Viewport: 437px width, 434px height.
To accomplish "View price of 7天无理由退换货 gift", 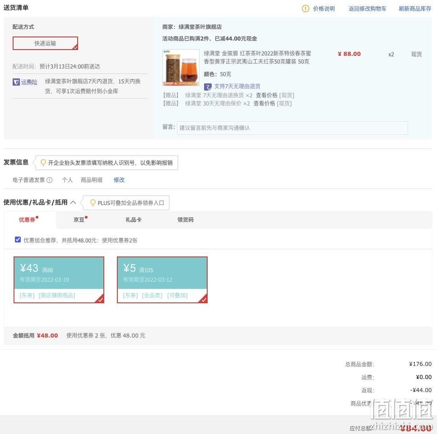I will [266, 96].
